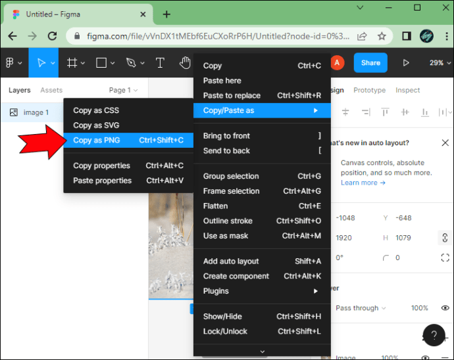The width and height of the screenshot is (454, 360).
Task: Toggle constrain proportions lock icon
Action: point(445,238)
